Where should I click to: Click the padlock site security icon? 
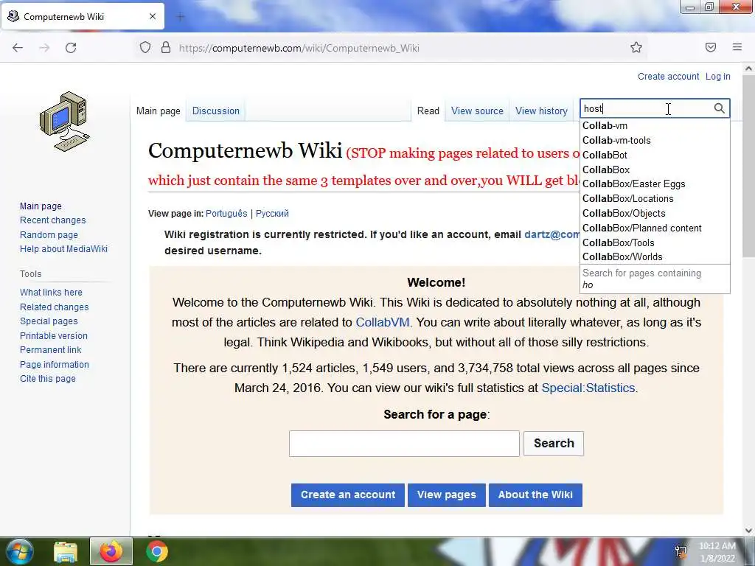(166, 47)
